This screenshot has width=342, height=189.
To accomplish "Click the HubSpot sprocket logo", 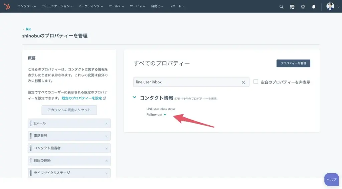I will pos(7,6).
